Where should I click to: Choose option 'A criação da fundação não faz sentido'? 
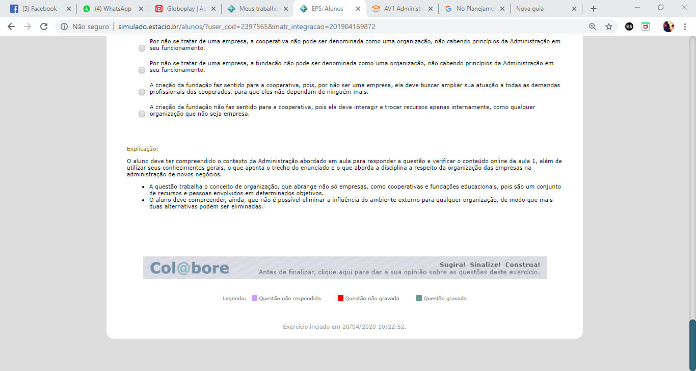[x=142, y=114]
